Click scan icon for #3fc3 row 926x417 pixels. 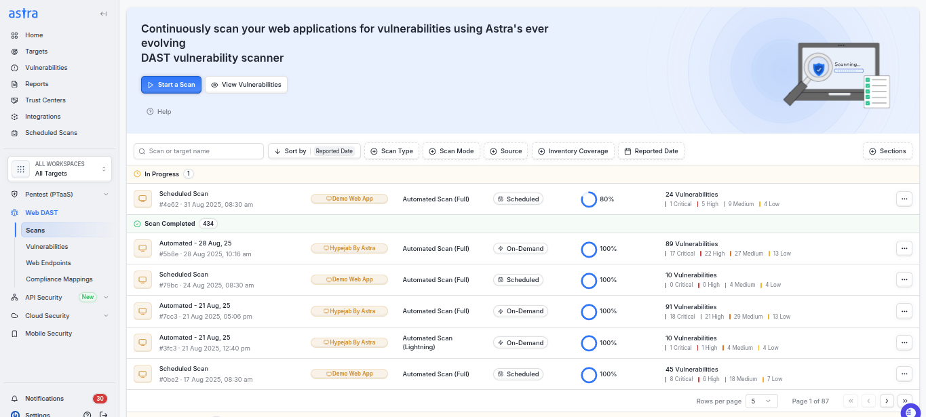[142, 343]
